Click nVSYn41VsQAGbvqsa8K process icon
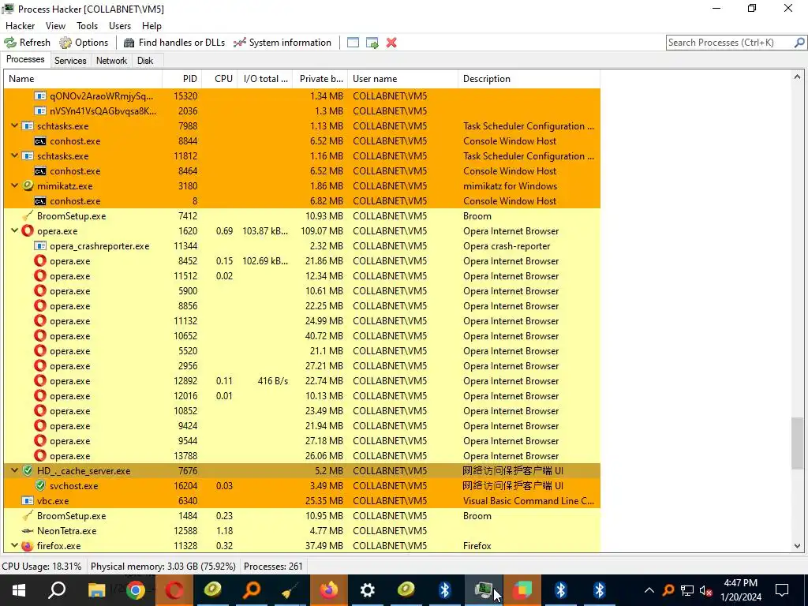The height and width of the screenshot is (606, 808). [40, 110]
